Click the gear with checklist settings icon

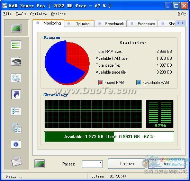[16, 128]
